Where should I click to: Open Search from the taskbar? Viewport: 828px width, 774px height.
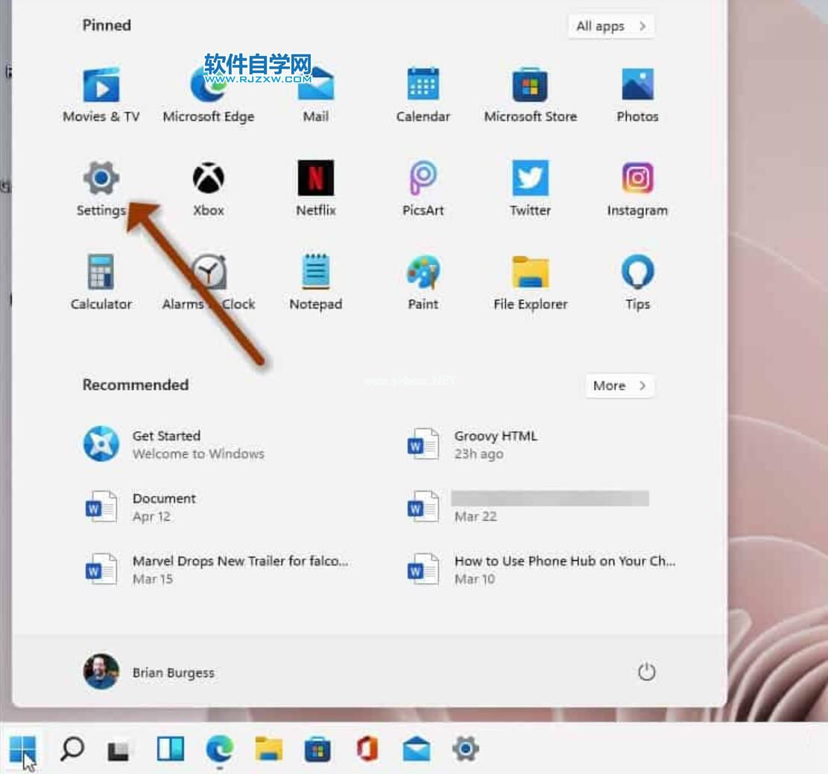[72, 750]
